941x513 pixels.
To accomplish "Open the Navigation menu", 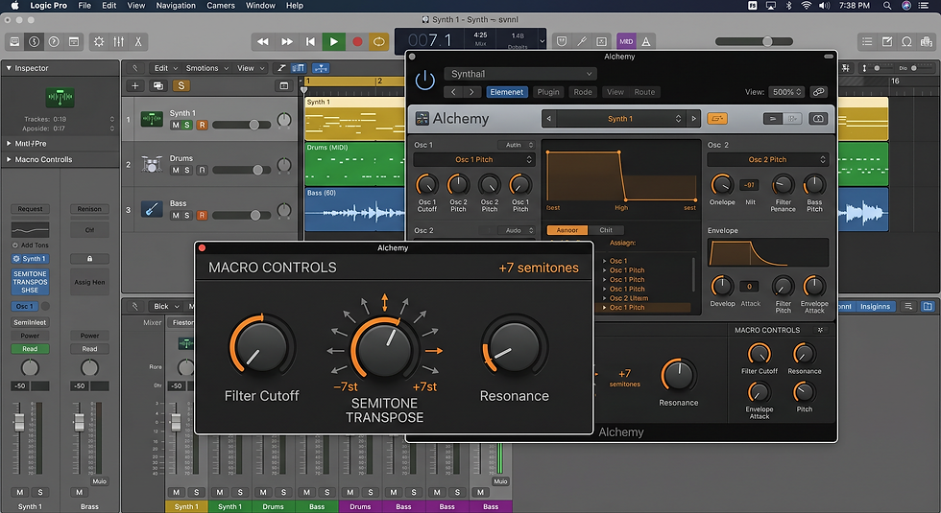I will [176, 6].
